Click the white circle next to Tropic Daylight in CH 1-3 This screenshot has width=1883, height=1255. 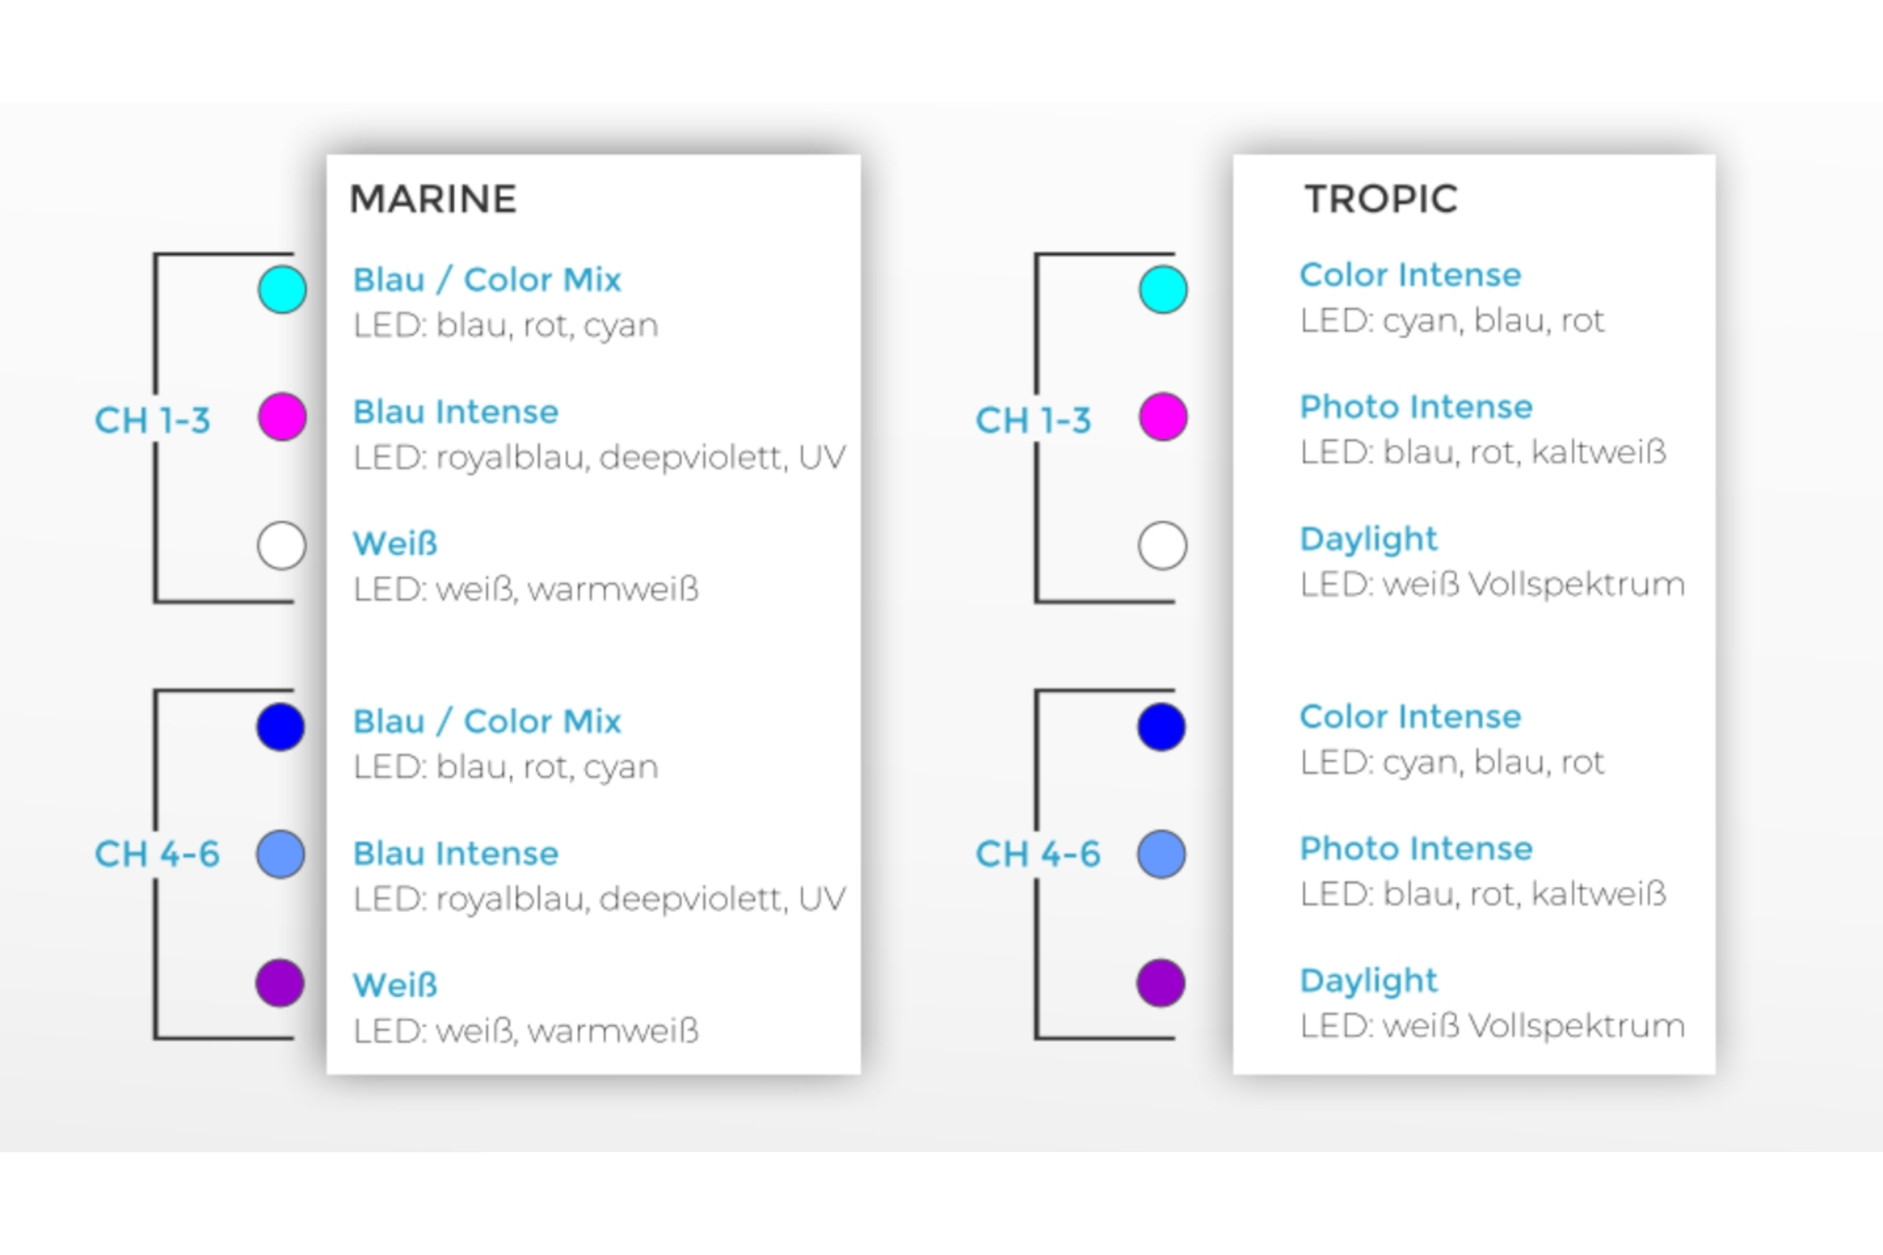[x=1163, y=546]
